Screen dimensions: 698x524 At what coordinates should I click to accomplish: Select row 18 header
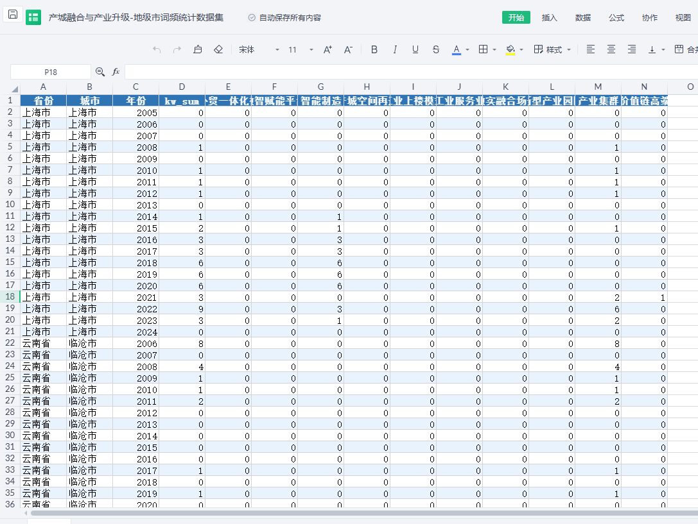(10, 296)
